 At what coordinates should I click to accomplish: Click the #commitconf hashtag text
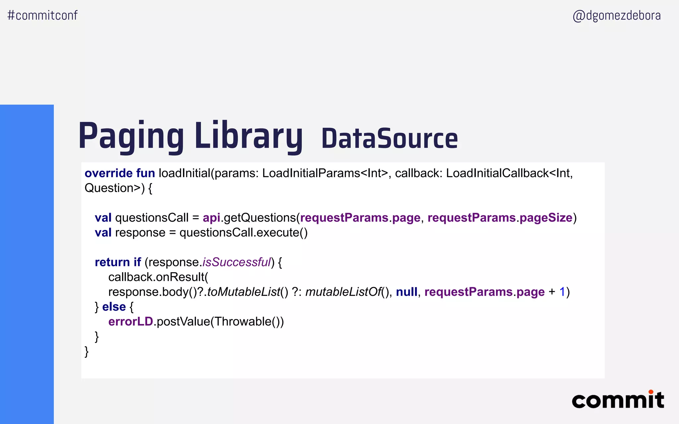42,15
